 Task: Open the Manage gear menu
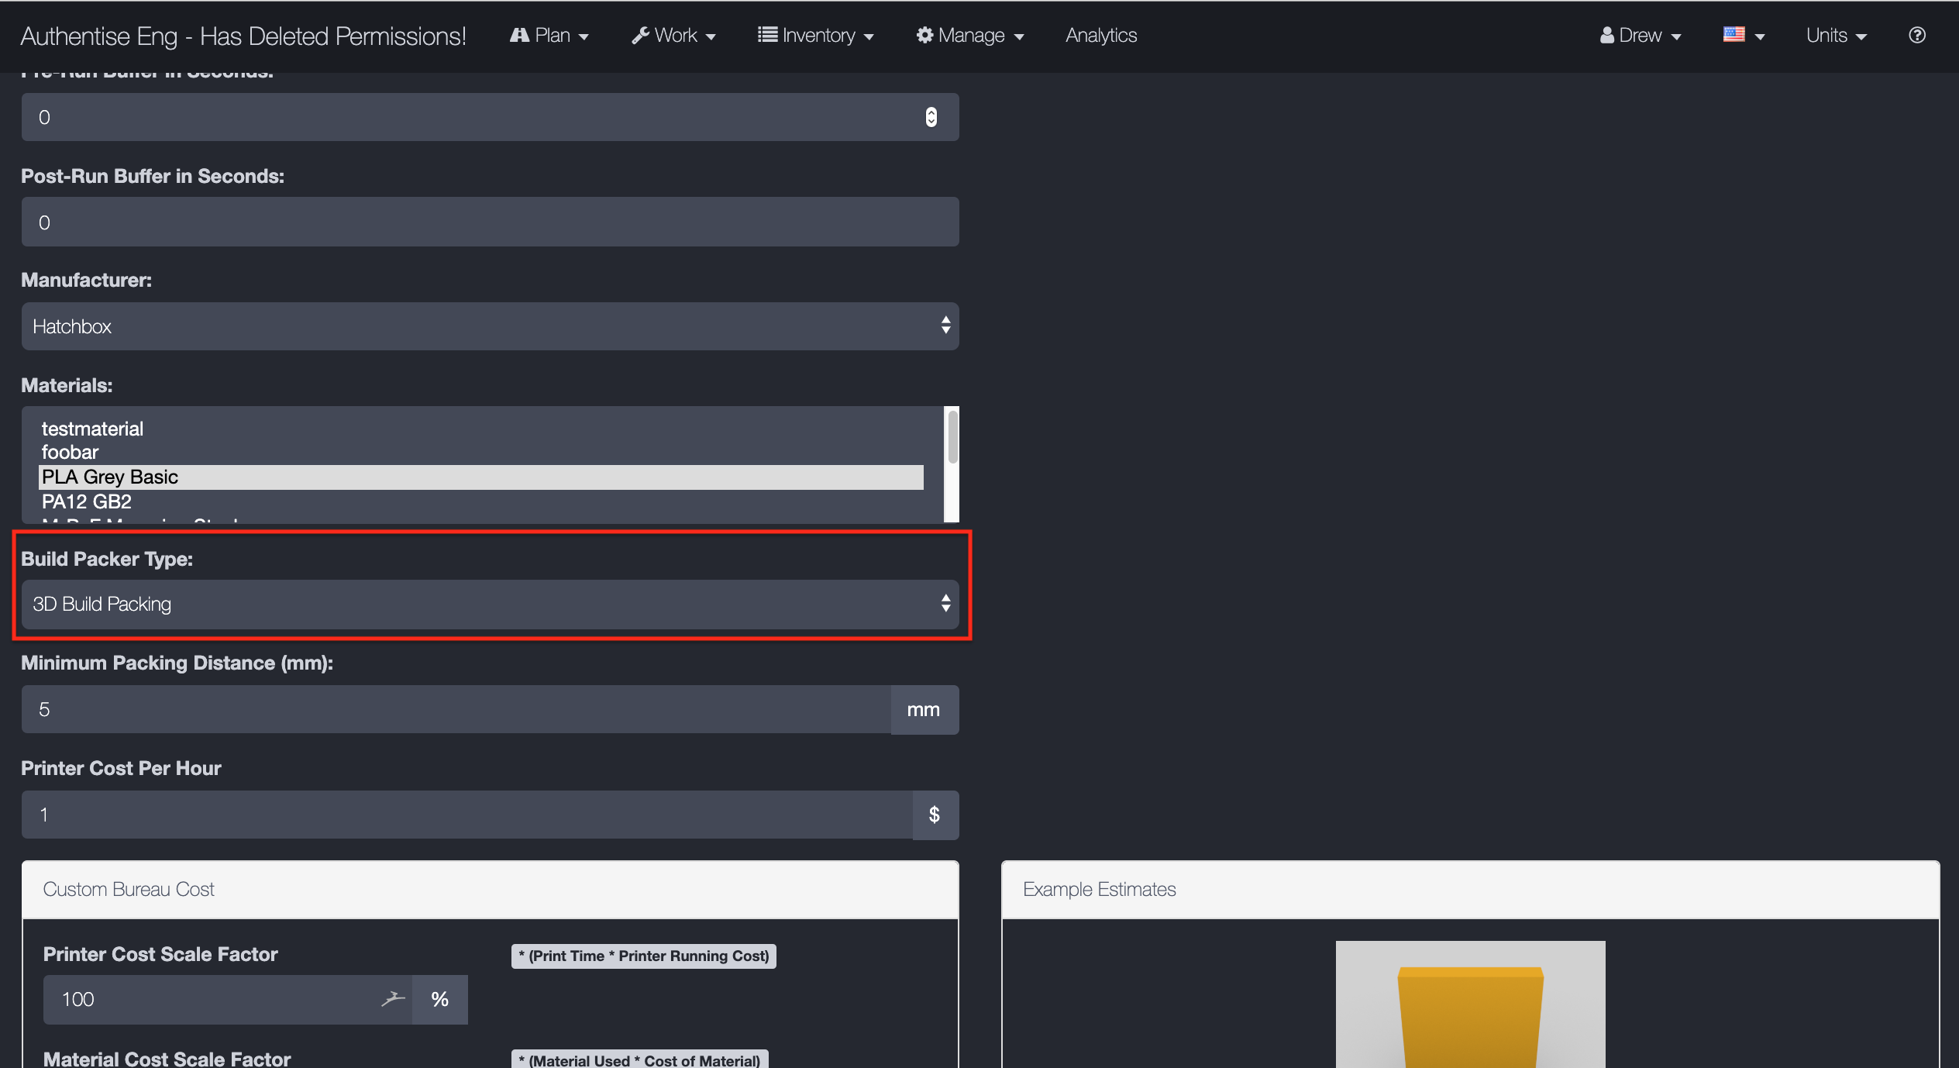coord(969,35)
